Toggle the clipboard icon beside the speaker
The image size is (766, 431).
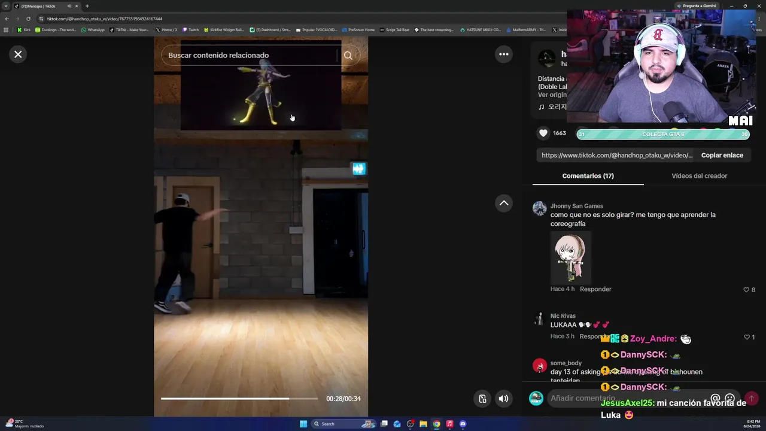pos(482,399)
